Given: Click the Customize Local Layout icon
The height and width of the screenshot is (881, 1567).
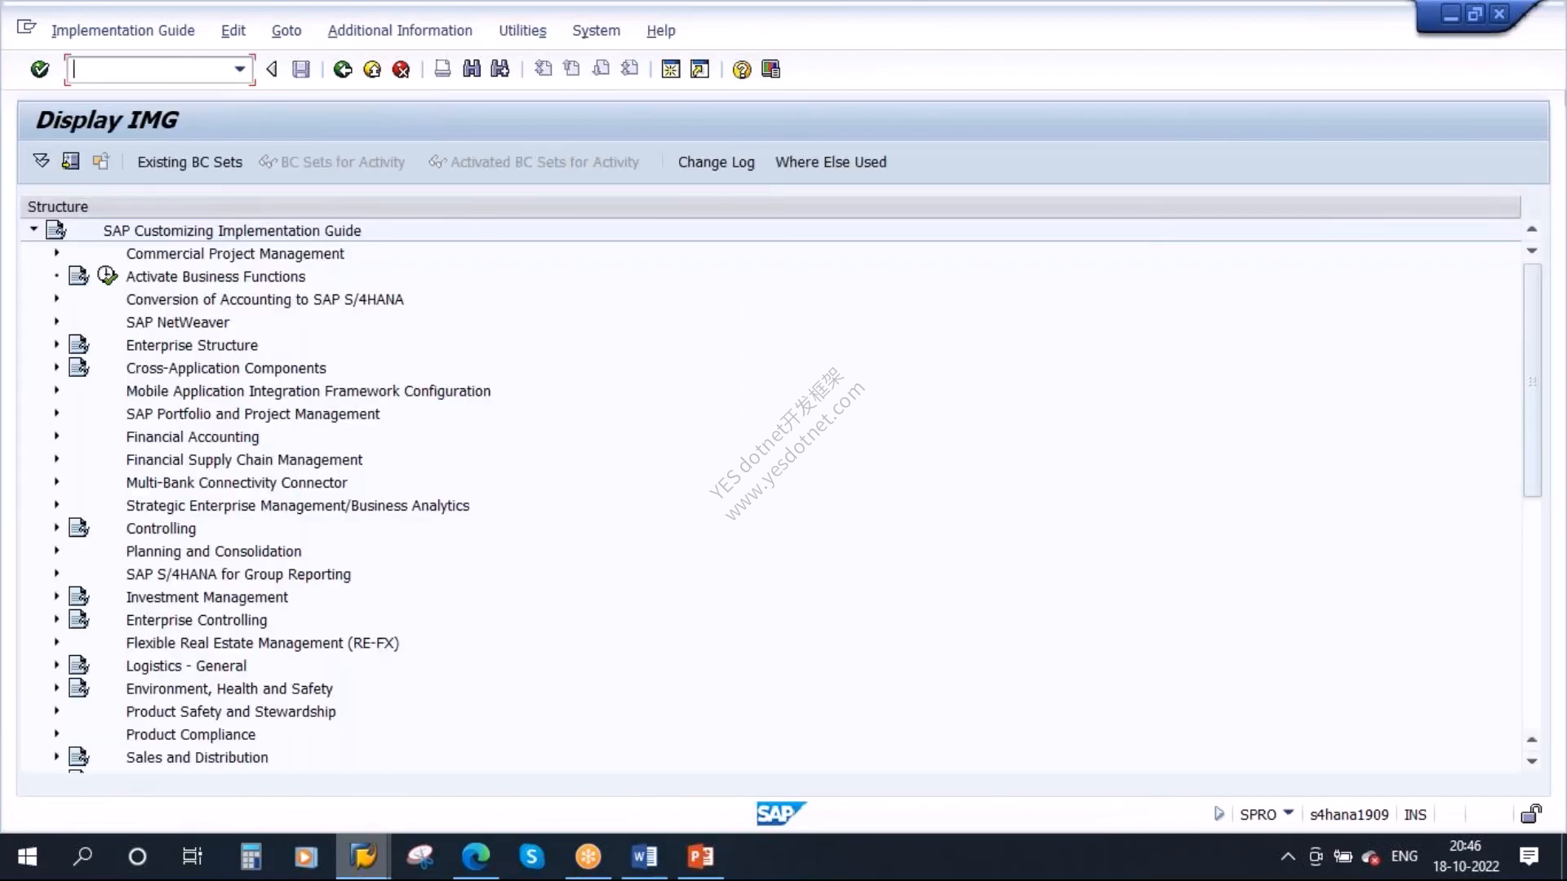Looking at the screenshot, I should click(770, 69).
